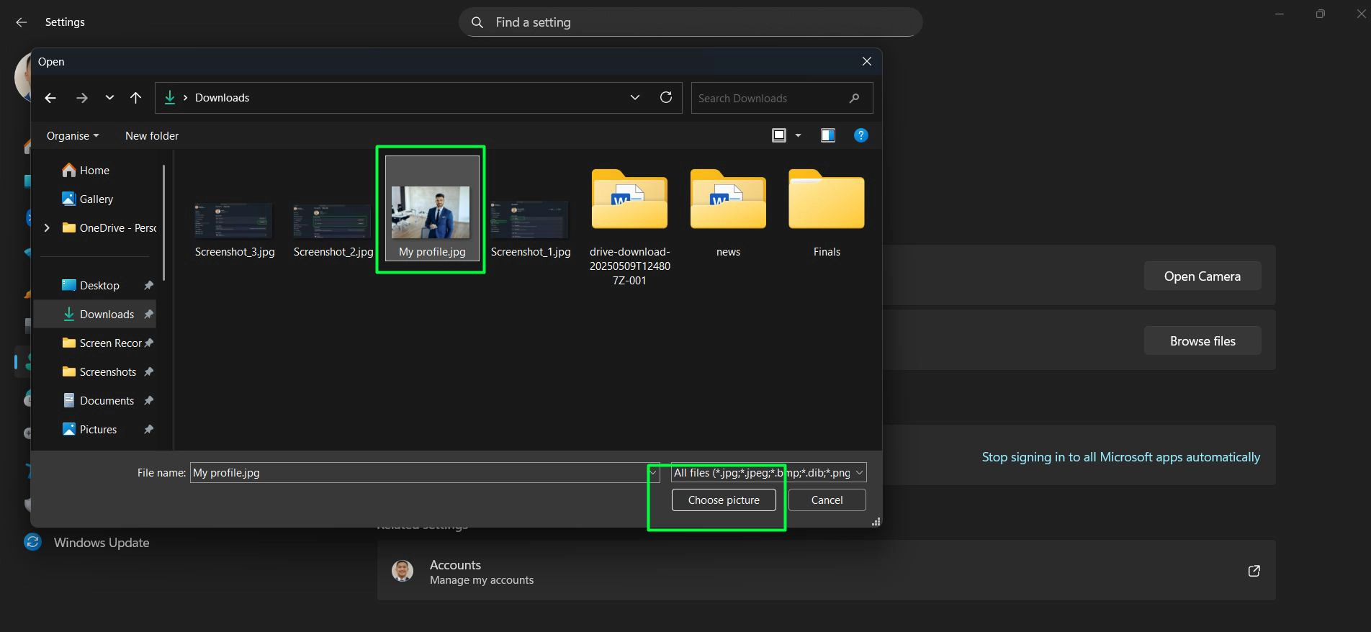
Task: Expand the OneDrive tree node
Action: click(47, 227)
